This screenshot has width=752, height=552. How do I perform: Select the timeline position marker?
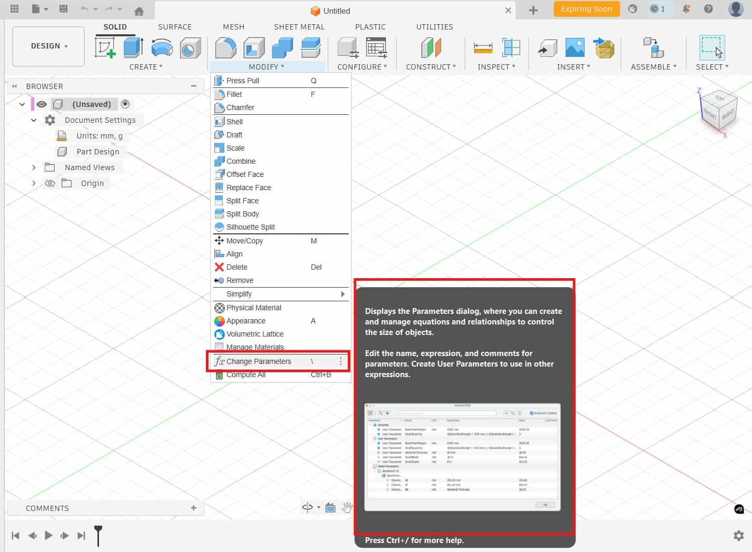pyautogui.click(x=98, y=535)
